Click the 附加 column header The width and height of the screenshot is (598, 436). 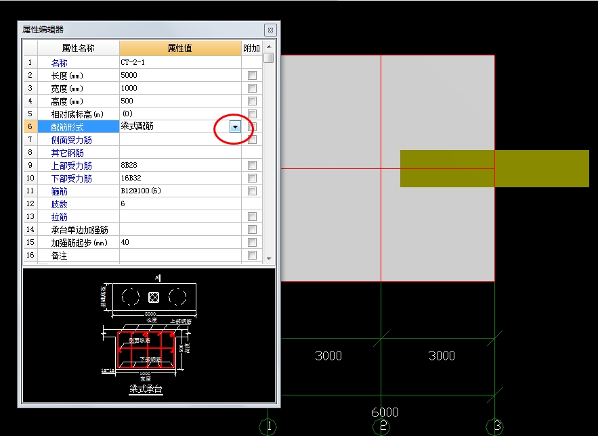pyautogui.click(x=252, y=48)
